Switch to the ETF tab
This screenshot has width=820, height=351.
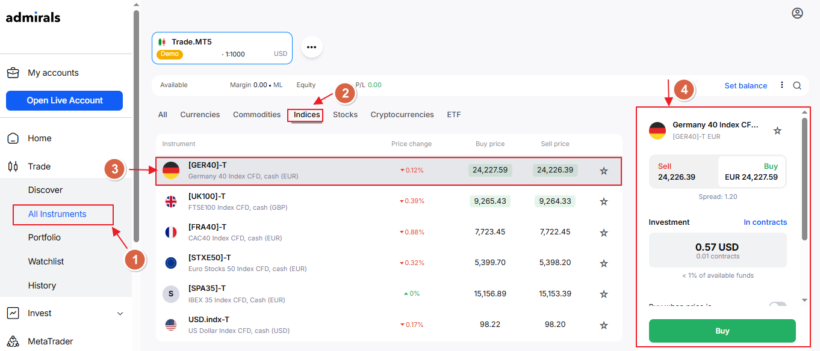[x=454, y=115]
